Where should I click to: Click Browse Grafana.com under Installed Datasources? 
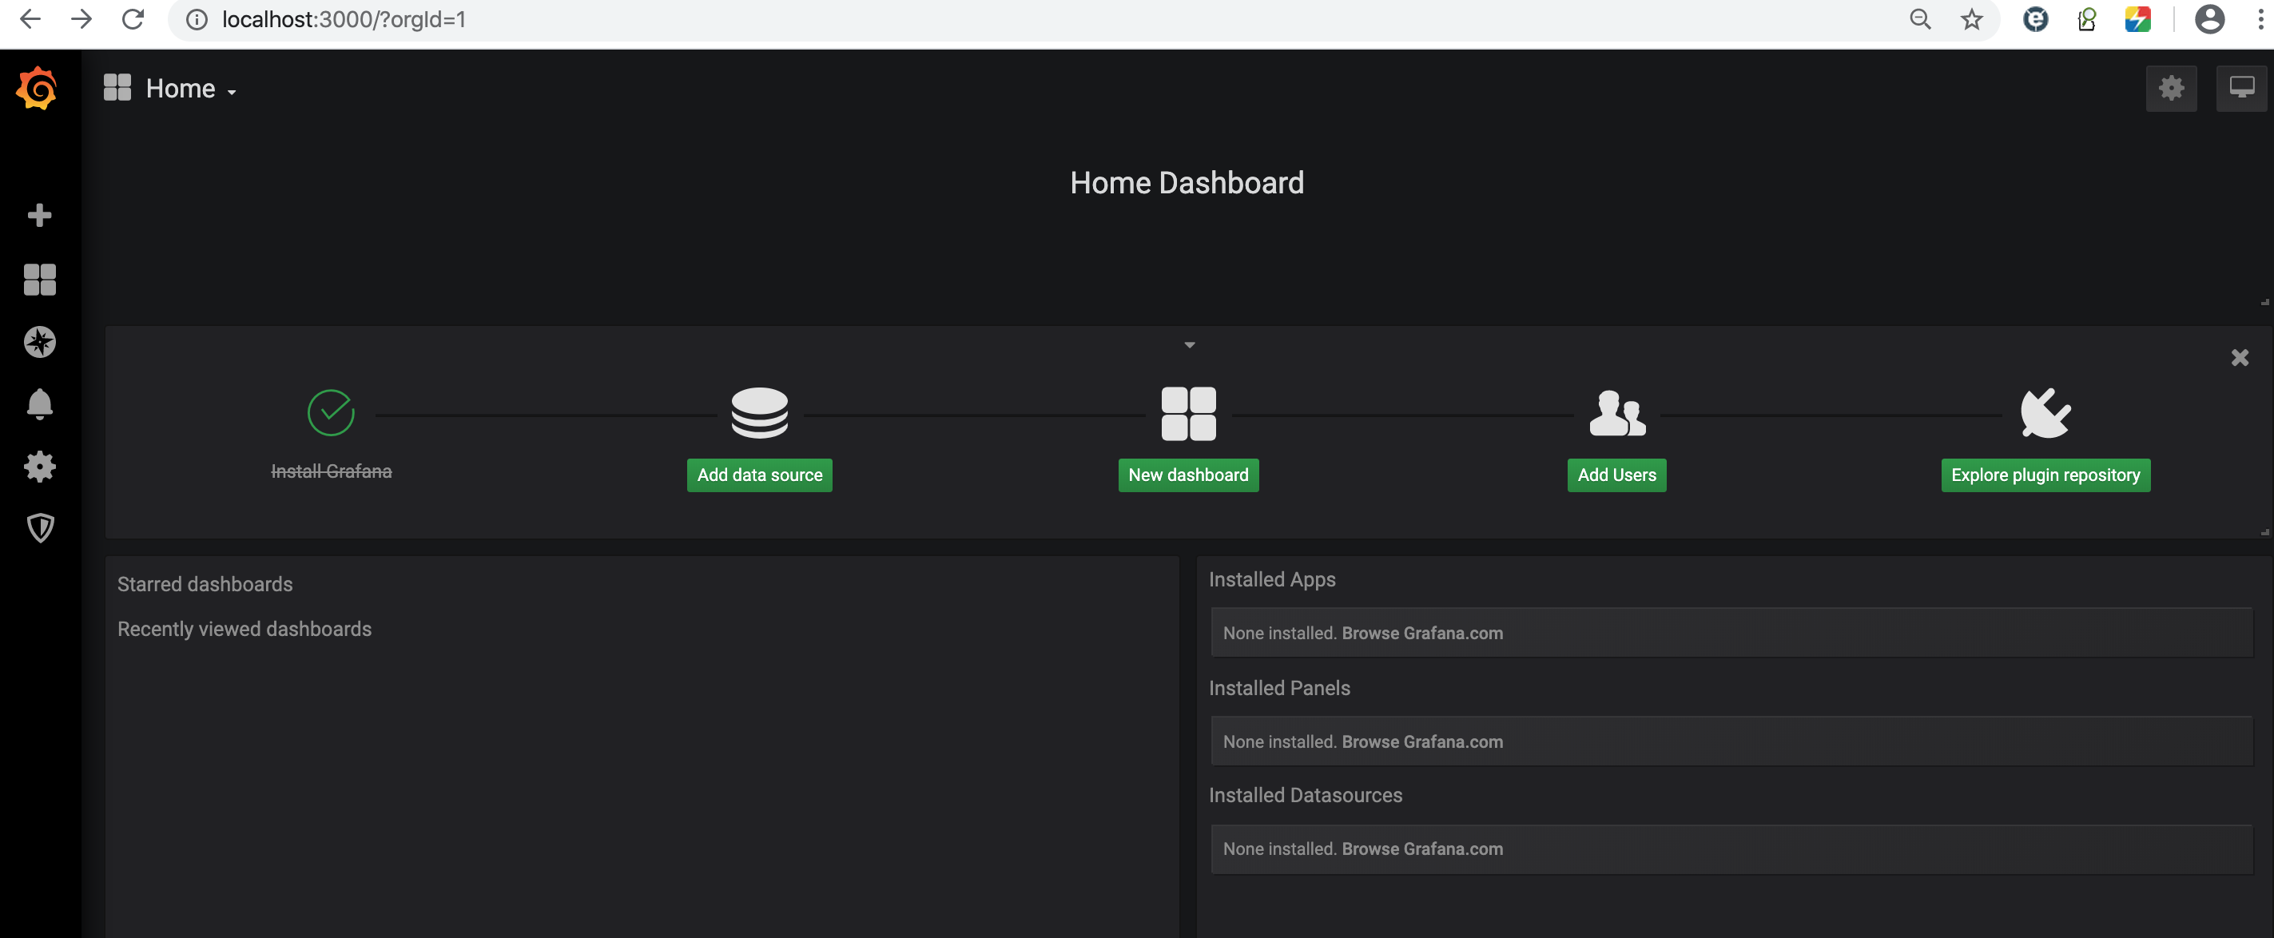point(1422,848)
